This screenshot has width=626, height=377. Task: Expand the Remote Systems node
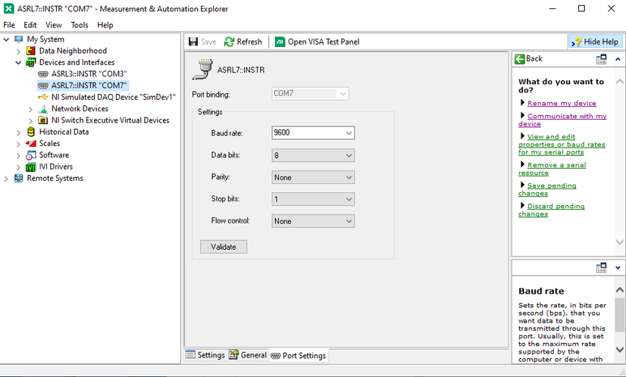6,179
